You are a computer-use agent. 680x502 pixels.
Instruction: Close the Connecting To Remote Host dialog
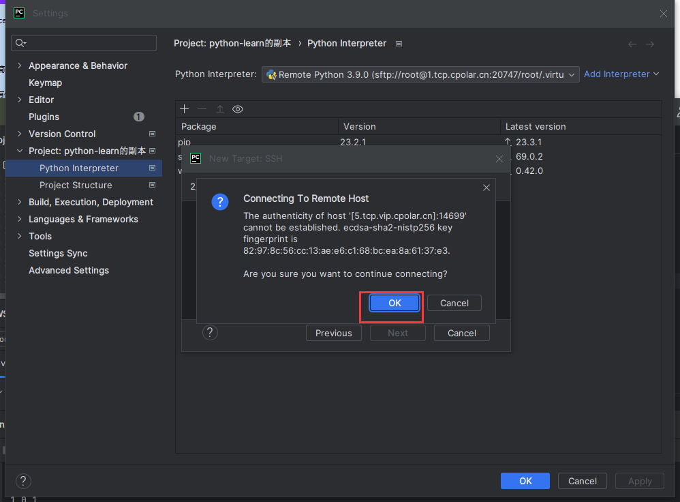coord(486,188)
